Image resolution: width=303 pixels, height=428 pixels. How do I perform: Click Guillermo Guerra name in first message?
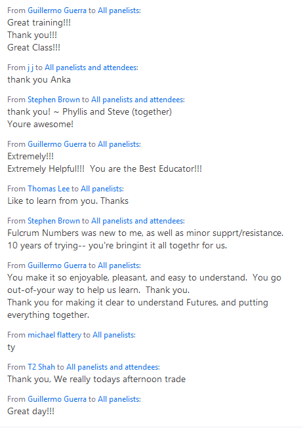(x=57, y=10)
